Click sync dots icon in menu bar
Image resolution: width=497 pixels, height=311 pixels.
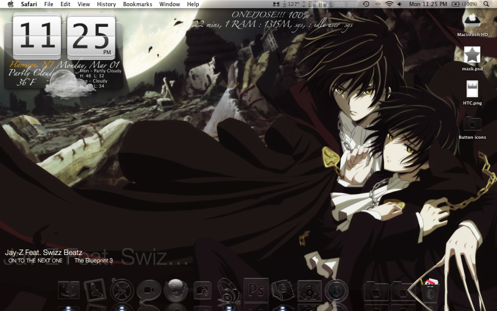point(378,4)
